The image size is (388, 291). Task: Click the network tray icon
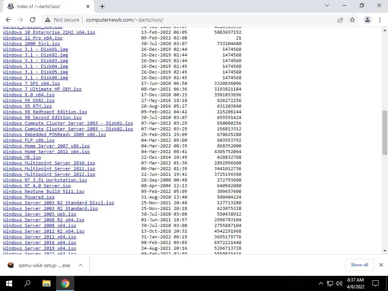(330, 283)
